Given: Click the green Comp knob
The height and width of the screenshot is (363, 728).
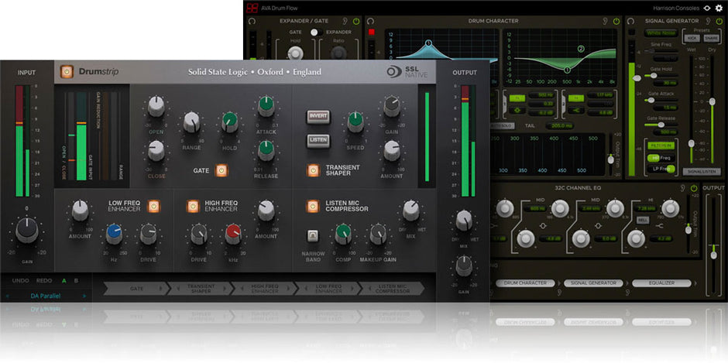Looking at the screenshot, I should pos(343,234).
